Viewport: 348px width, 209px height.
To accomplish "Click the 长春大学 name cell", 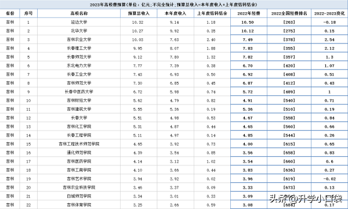I will click(x=79, y=118).
